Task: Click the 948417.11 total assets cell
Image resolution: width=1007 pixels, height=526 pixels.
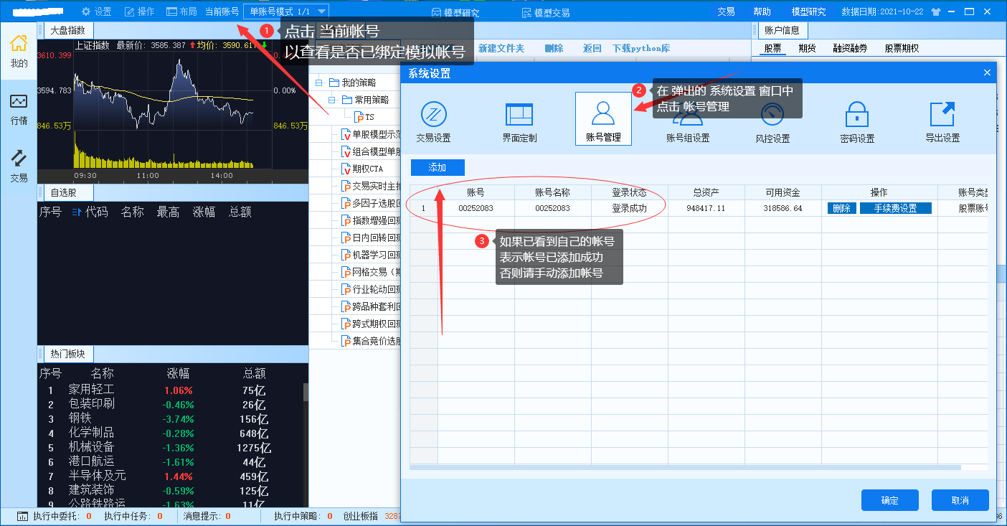Action: [706, 208]
